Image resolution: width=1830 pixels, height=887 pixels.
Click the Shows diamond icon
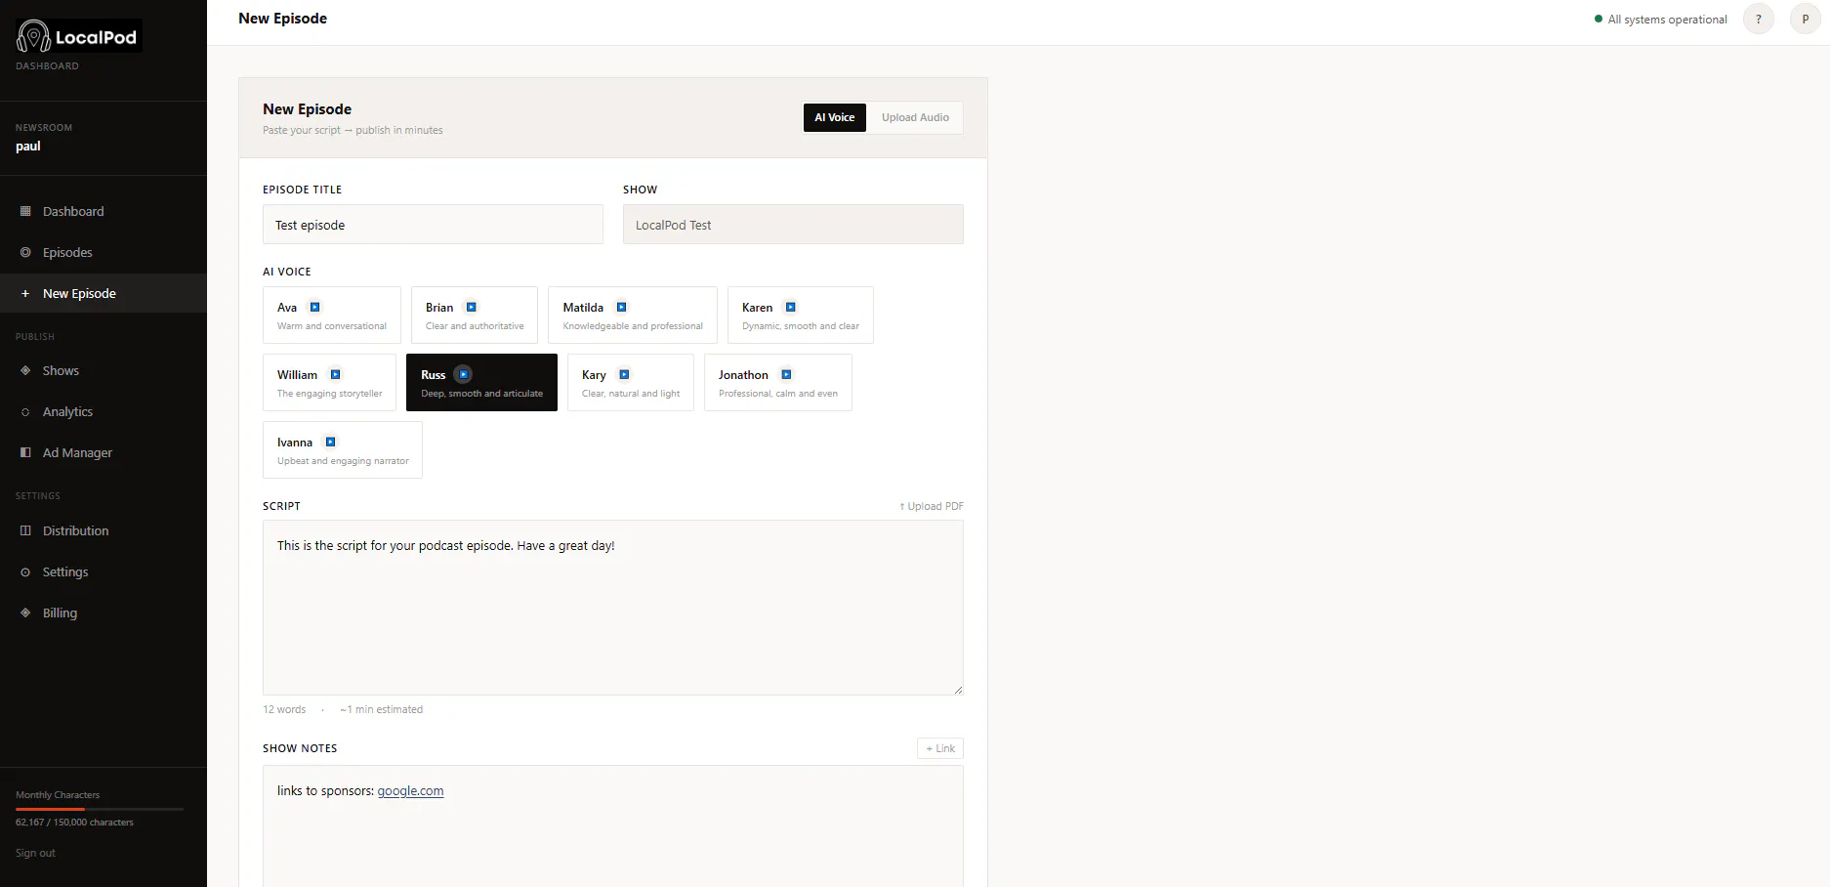point(25,370)
